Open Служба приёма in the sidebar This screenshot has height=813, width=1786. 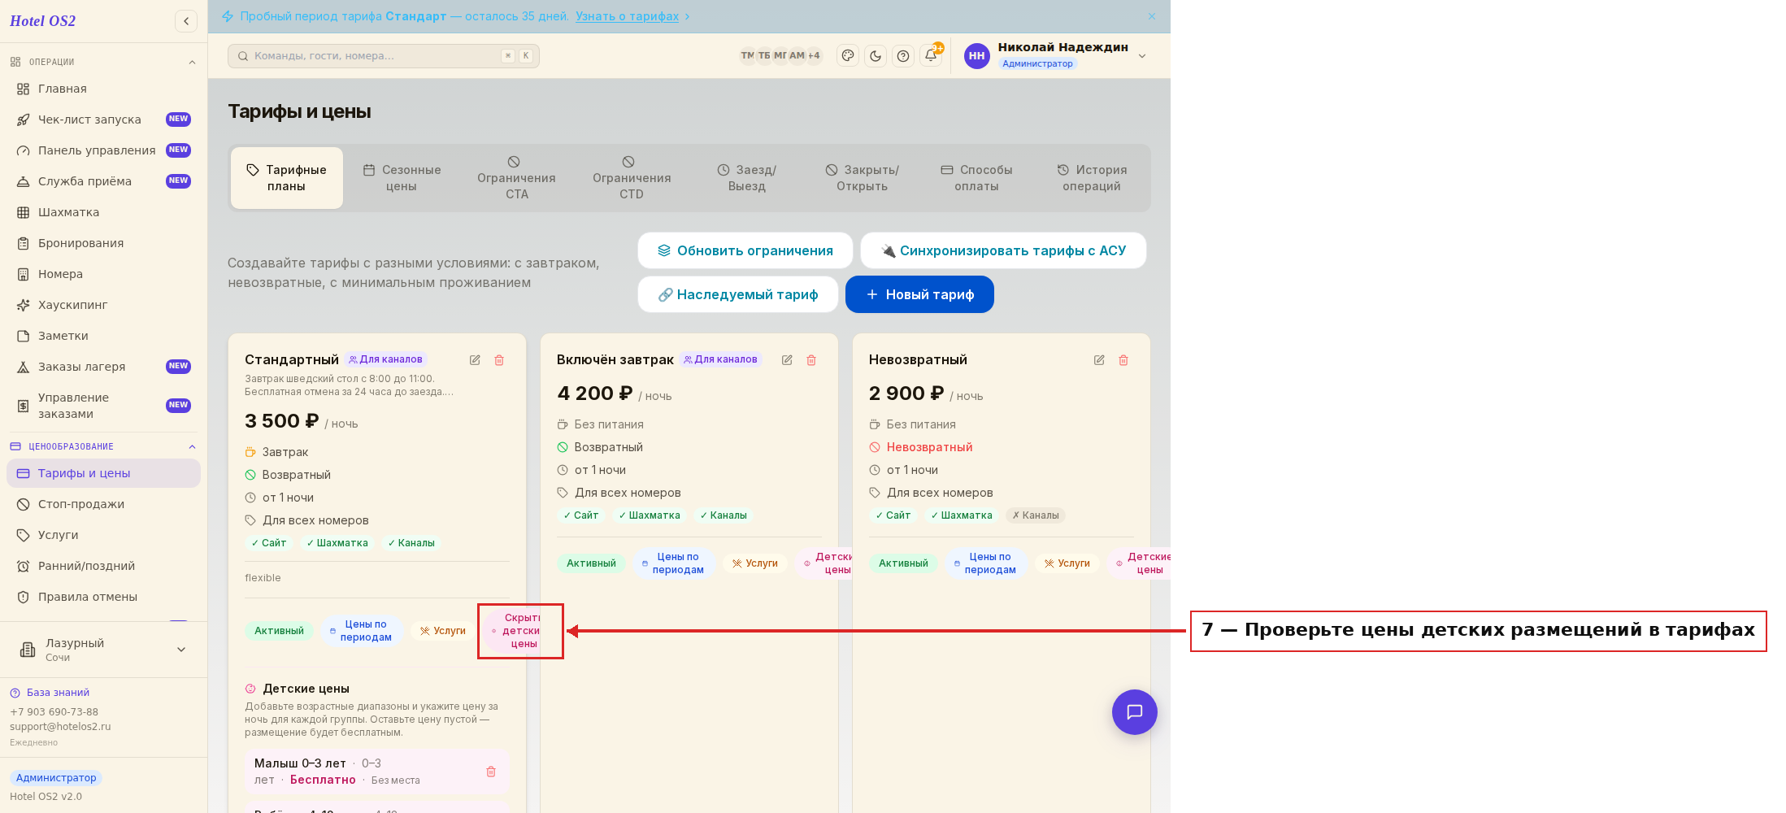point(104,181)
